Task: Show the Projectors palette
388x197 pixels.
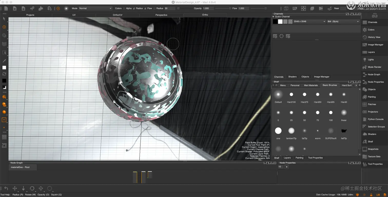Action: coord(374,112)
